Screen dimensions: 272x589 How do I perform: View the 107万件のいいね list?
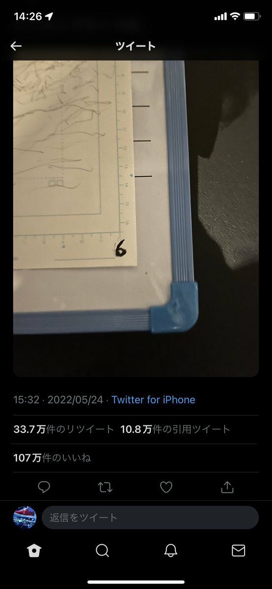pyautogui.click(x=52, y=458)
